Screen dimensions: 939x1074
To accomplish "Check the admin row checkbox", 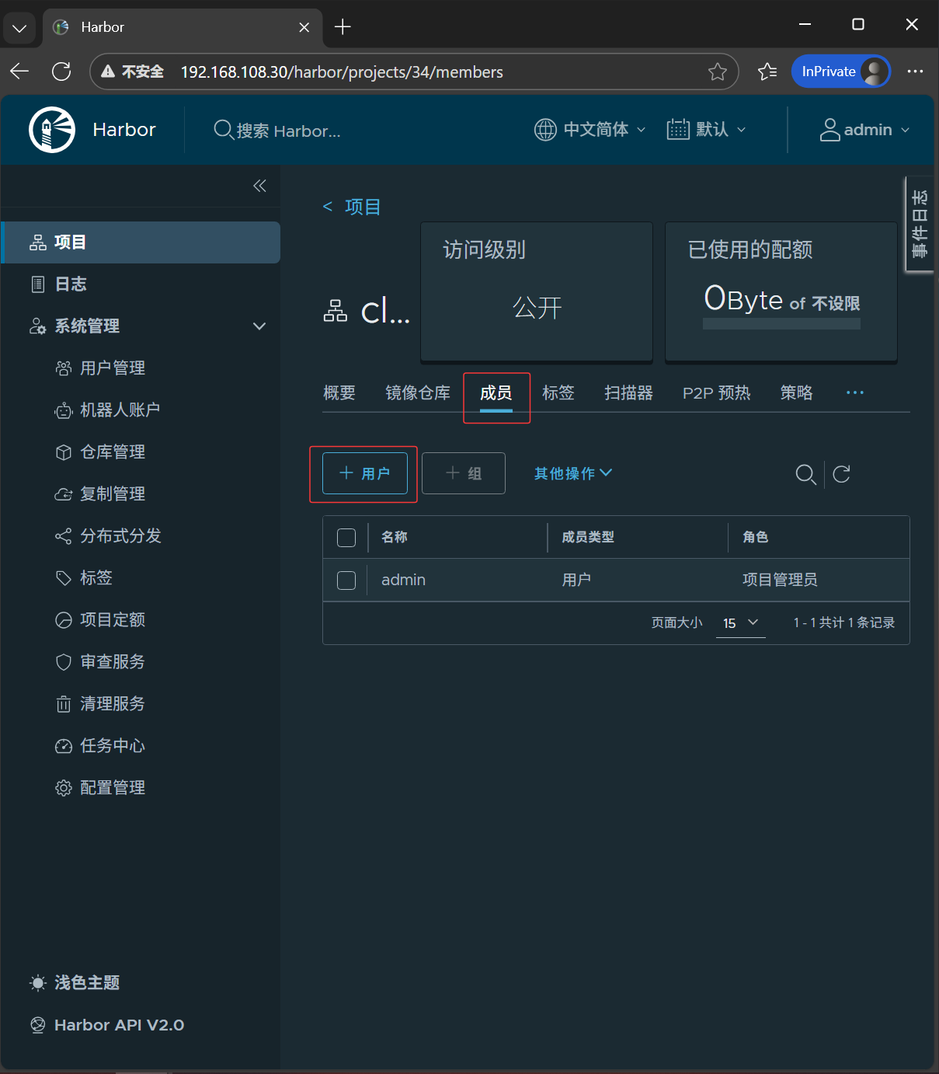I will (346, 581).
